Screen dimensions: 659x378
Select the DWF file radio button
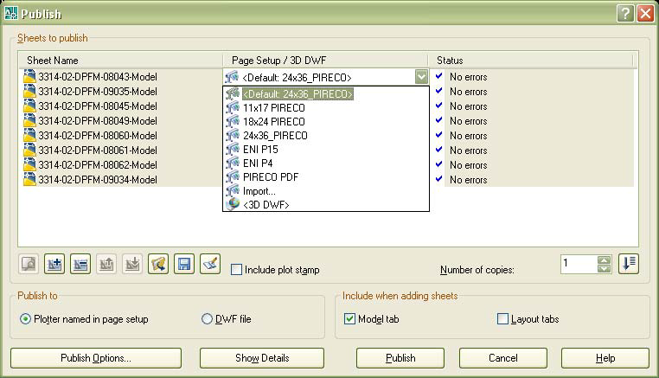coord(207,319)
